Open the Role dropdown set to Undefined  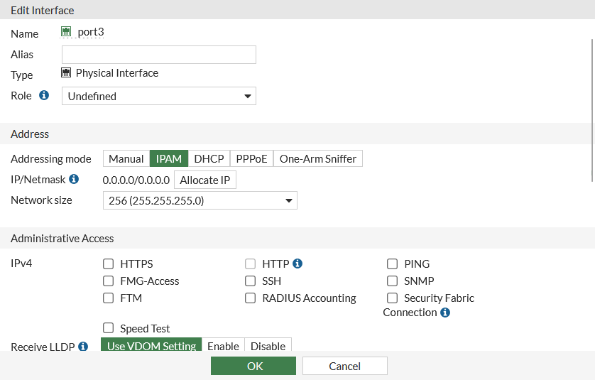pos(159,96)
